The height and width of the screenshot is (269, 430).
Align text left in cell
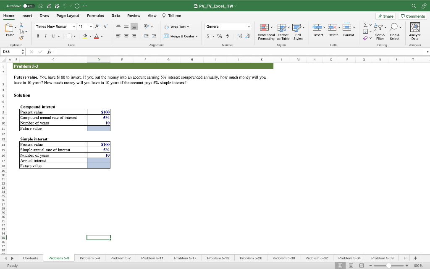point(118,36)
